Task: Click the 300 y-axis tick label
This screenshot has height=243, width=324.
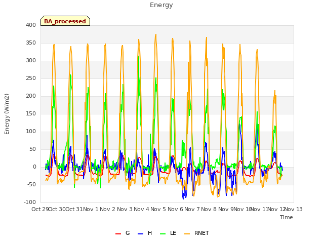Action: (31, 61)
